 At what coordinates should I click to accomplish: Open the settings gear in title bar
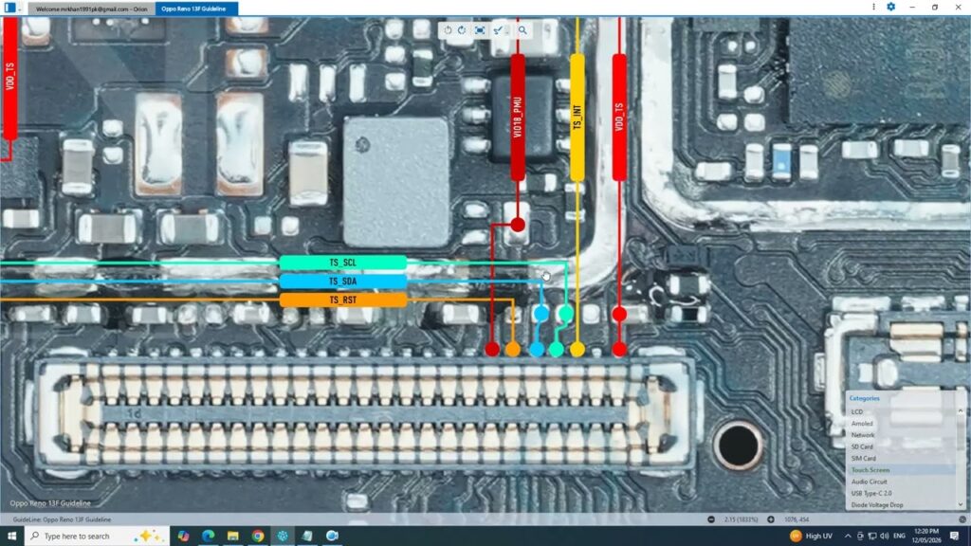pyautogui.click(x=890, y=7)
